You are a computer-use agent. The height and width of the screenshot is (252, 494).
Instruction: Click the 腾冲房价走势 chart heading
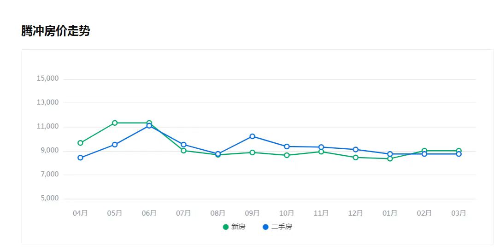tap(56, 31)
